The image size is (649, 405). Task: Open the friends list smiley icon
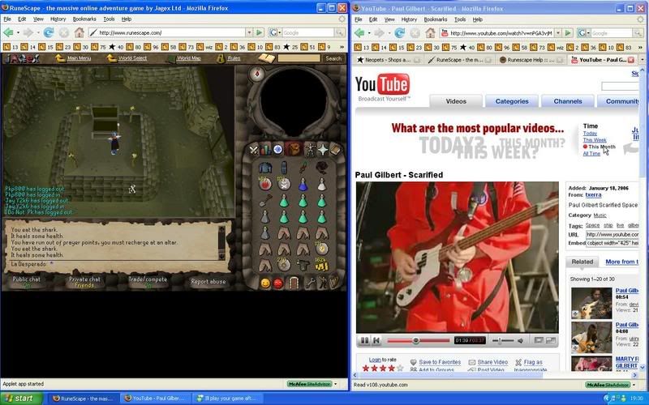(x=265, y=283)
